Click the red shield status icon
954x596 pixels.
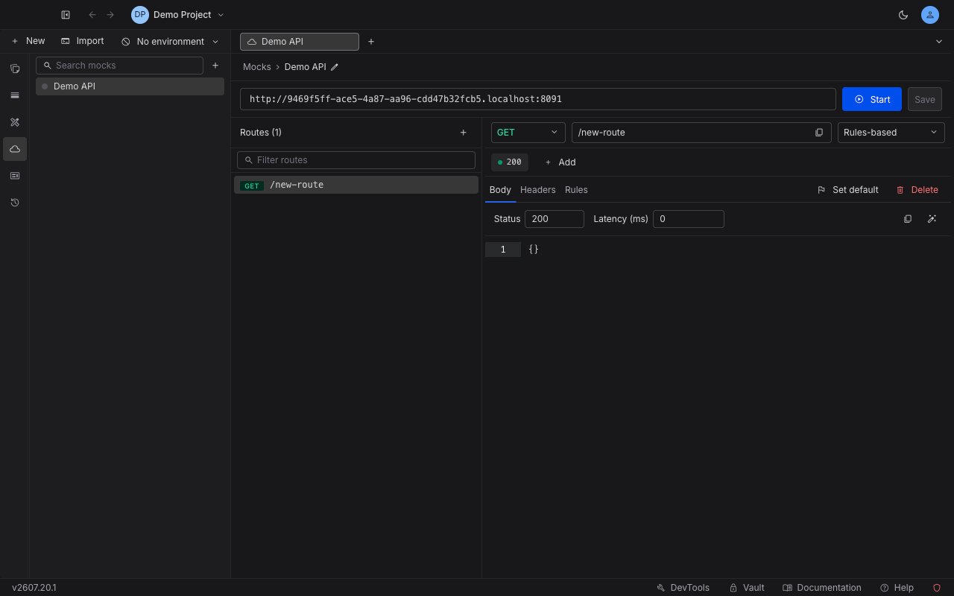(x=937, y=588)
